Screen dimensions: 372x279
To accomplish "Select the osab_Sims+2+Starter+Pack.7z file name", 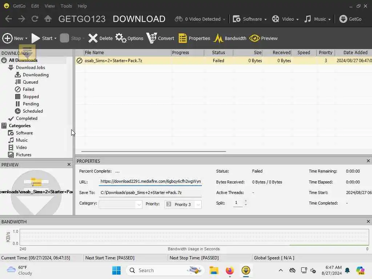I will (x=113, y=61).
